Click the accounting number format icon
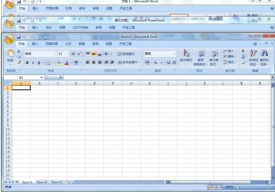Viewport: 275px width, 192px height. (x=147, y=62)
